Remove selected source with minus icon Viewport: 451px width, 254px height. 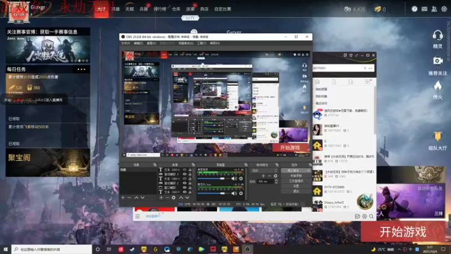[167, 198]
